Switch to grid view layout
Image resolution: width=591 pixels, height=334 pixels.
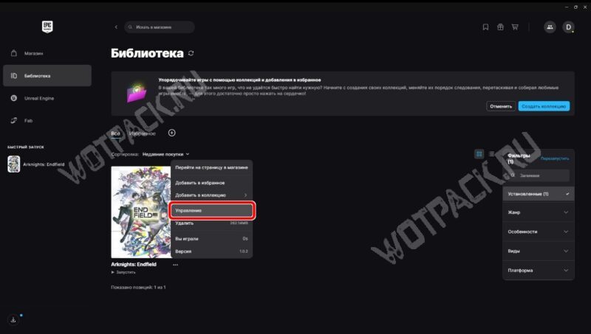[479, 154]
